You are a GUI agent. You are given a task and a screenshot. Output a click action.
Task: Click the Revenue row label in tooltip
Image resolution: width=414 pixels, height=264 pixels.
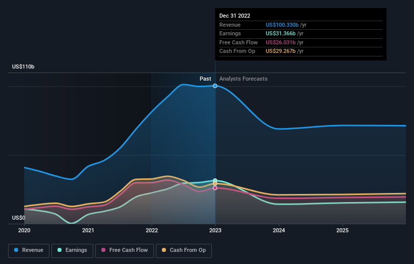click(230, 25)
